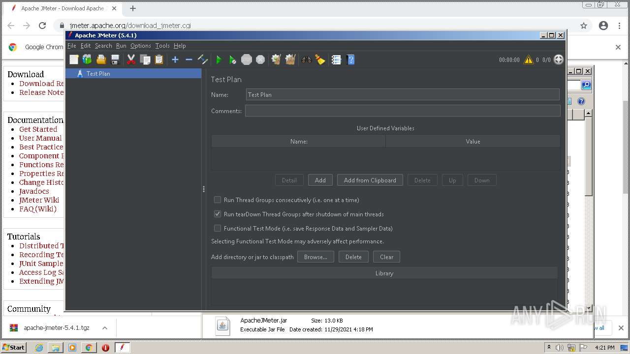Screen dimensions: 630x354
Task: Focus the Comments field
Action: 403,111
